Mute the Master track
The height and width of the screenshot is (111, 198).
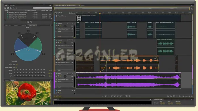72,90
